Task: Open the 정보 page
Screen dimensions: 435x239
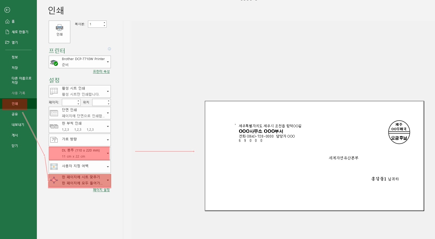Action: (15, 57)
